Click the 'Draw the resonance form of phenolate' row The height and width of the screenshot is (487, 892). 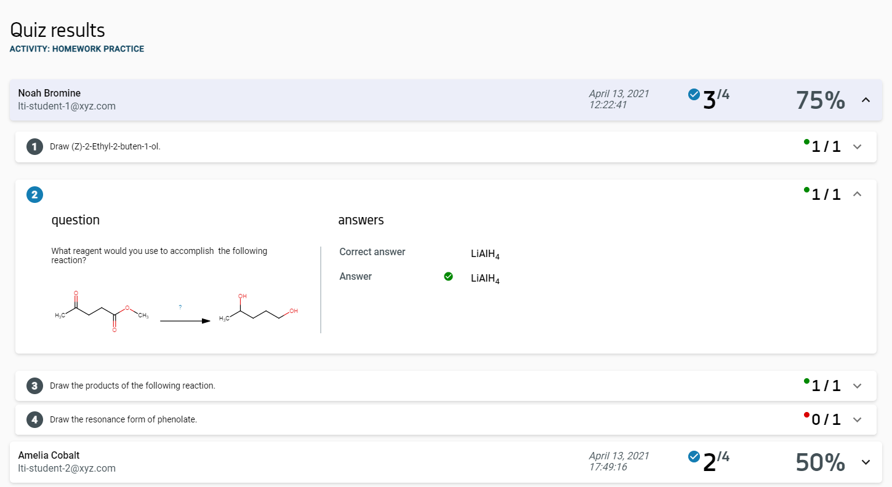click(x=123, y=420)
